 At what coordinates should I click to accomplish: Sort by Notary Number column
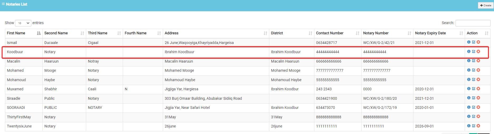[x=387, y=33]
